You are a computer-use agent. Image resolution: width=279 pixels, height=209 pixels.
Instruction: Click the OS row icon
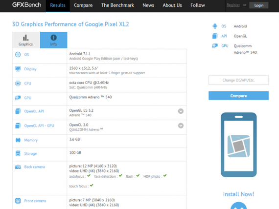click(x=18, y=55)
